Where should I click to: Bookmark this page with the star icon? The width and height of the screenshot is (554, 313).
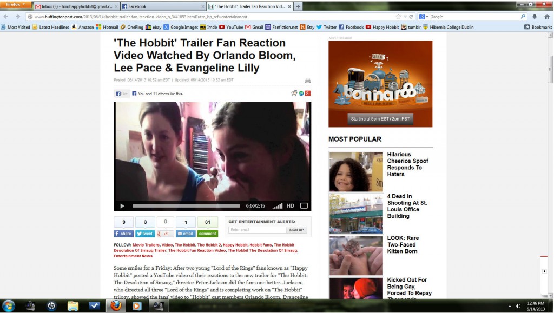coord(399,17)
